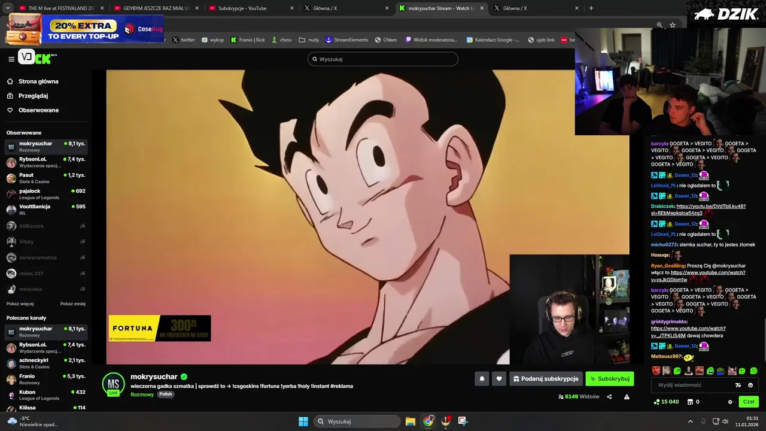Image resolution: width=766 pixels, height=431 pixels.
Task: Open RybsonLoL in followed channels
Action: [x=45, y=162]
